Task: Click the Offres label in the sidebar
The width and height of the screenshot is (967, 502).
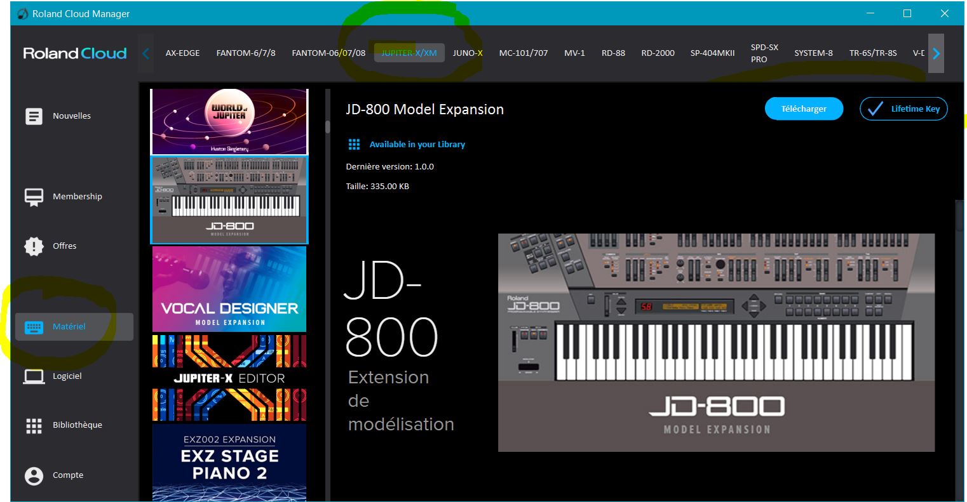Action: point(64,246)
